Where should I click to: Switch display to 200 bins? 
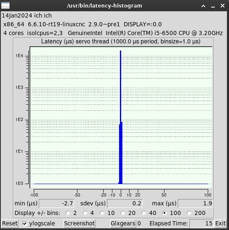[189, 213]
